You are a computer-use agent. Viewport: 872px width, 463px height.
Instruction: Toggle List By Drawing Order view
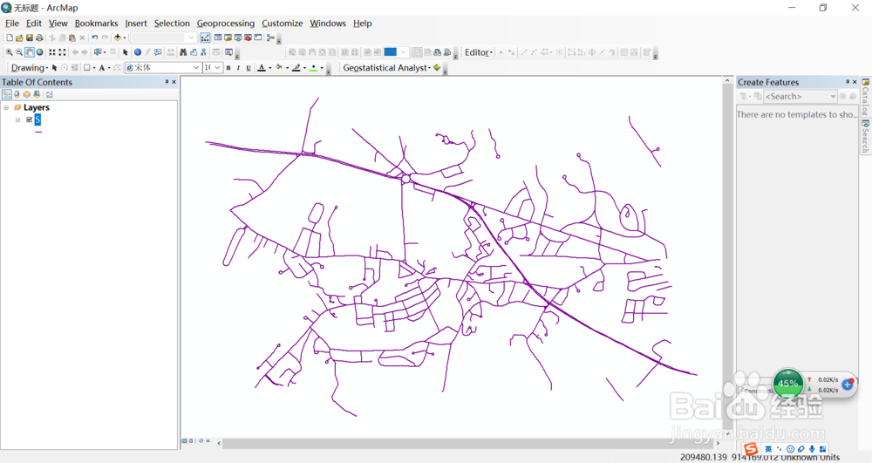(x=7, y=94)
